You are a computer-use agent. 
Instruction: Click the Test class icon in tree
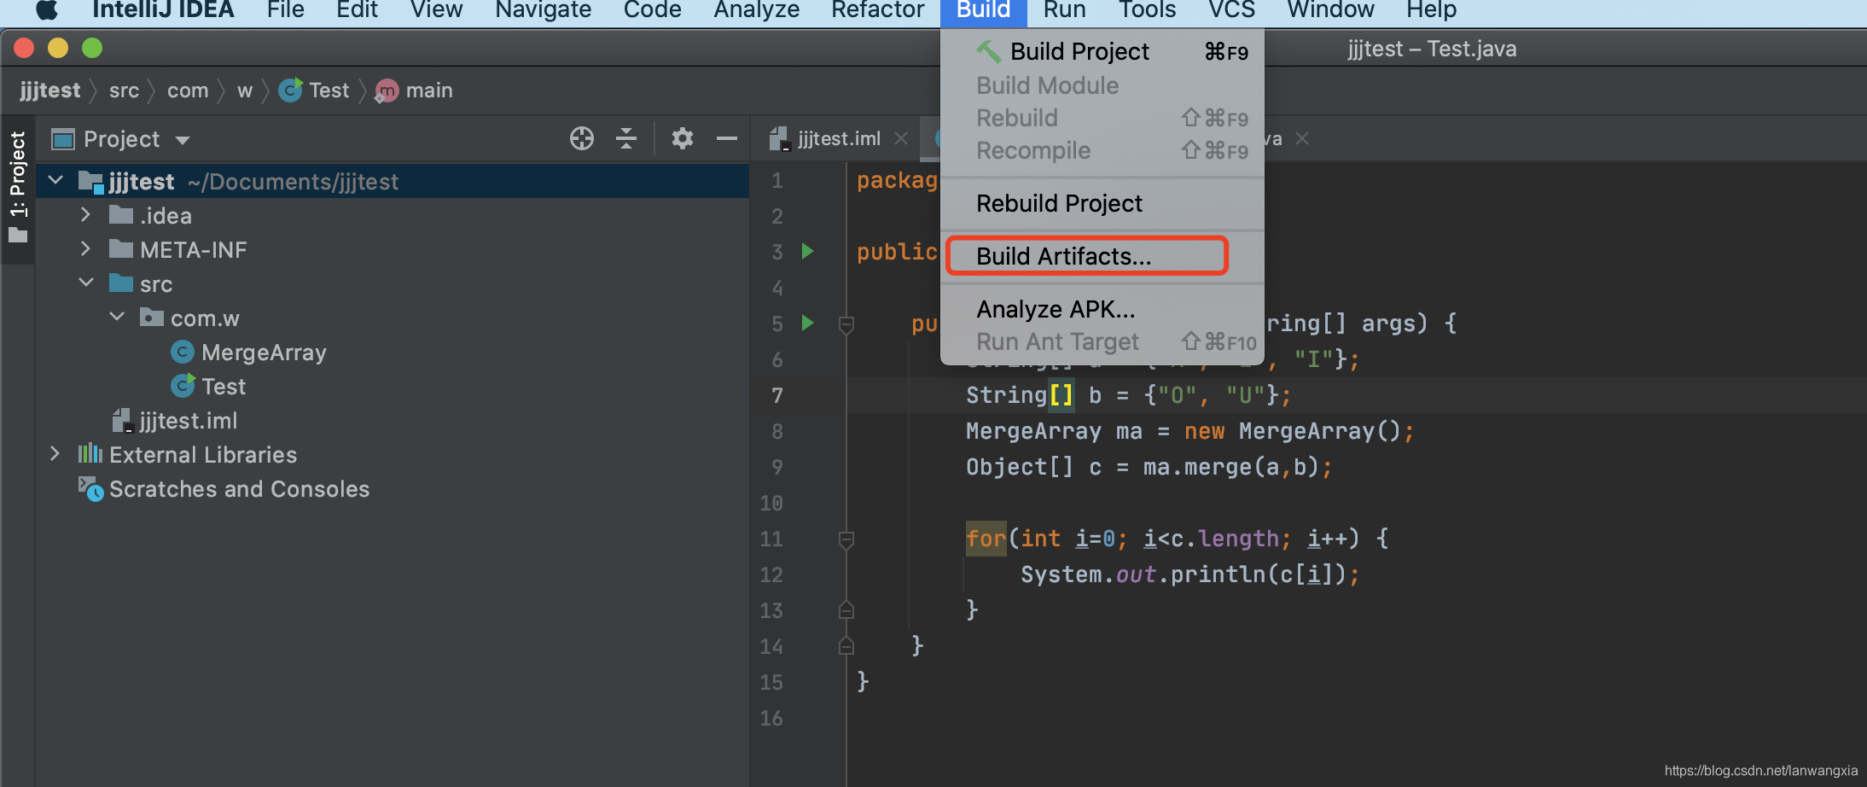click(183, 386)
